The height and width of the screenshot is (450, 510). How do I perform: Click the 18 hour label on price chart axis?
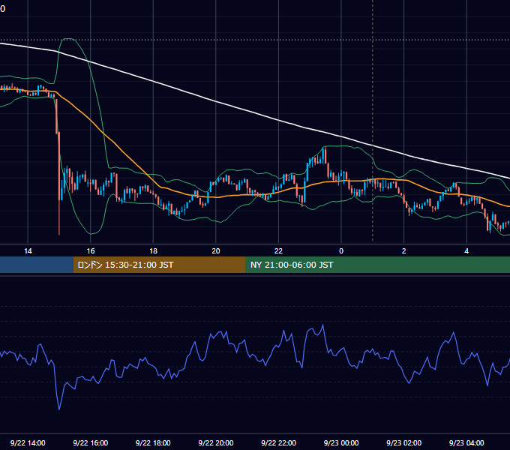point(153,251)
